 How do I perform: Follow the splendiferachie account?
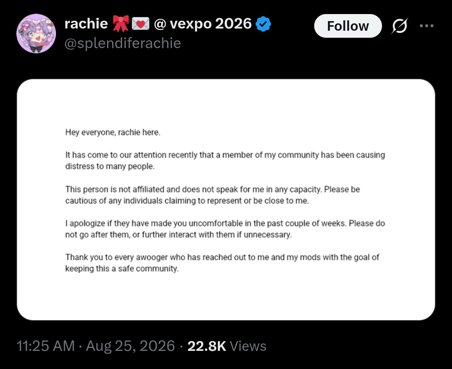pyautogui.click(x=348, y=26)
